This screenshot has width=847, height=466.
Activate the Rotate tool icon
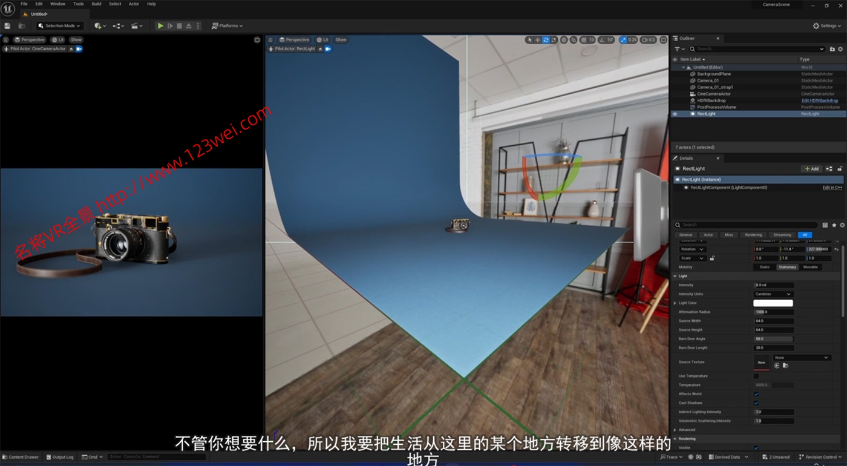pyautogui.click(x=546, y=39)
